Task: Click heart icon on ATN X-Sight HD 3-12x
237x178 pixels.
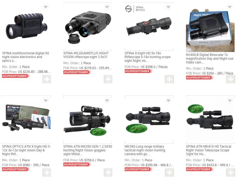Action: pyautogui.click(x=46, y=100)
